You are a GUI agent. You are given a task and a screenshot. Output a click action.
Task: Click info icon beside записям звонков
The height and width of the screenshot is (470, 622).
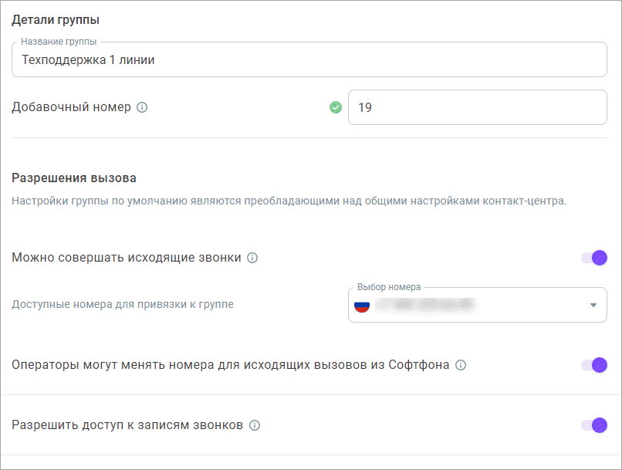click(255, 425)
